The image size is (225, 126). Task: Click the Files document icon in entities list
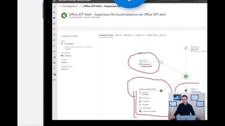point(140,93)
